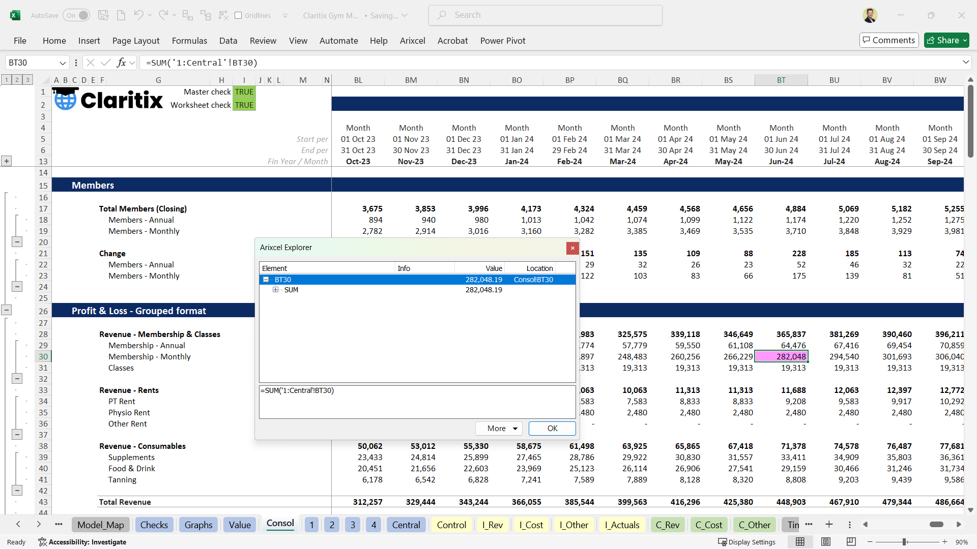Image resolution: width=977 pixels, height=549 pixels.
Task: Expand the SUM node in Arixcel Explorer
Action: tap(275, 290)
